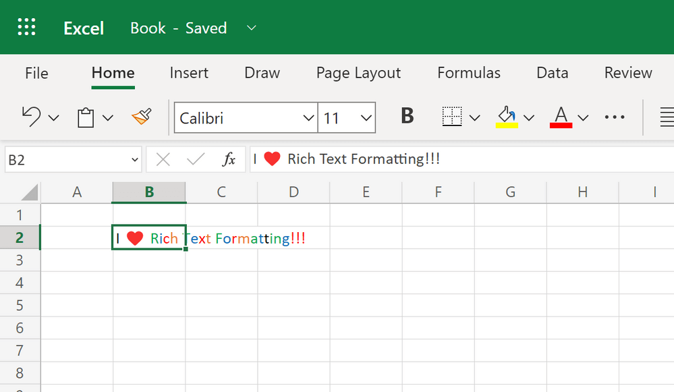Open the Formulas tab
The height and width of the screenshot is (392, 674).
pyautogui.click(x=469, y=73)
